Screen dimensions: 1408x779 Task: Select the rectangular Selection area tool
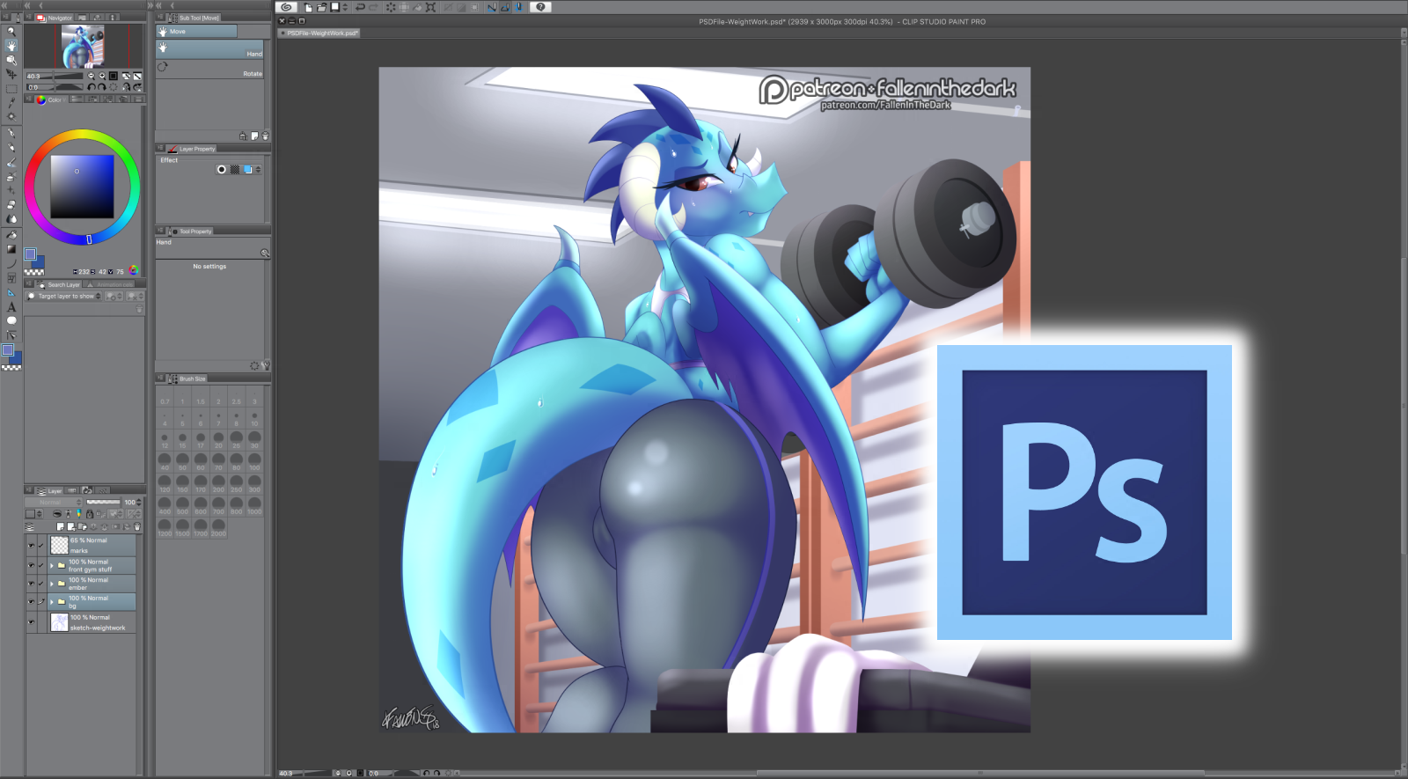pyautogui.click(x=11, y=88)
